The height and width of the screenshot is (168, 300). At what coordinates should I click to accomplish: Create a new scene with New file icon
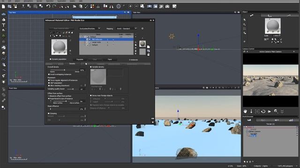point(3,7)
